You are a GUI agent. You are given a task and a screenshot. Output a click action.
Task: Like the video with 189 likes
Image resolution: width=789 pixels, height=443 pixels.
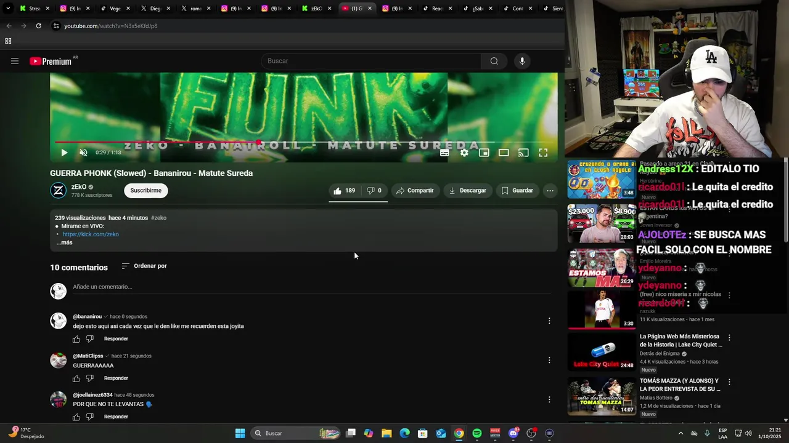point(344,191)
